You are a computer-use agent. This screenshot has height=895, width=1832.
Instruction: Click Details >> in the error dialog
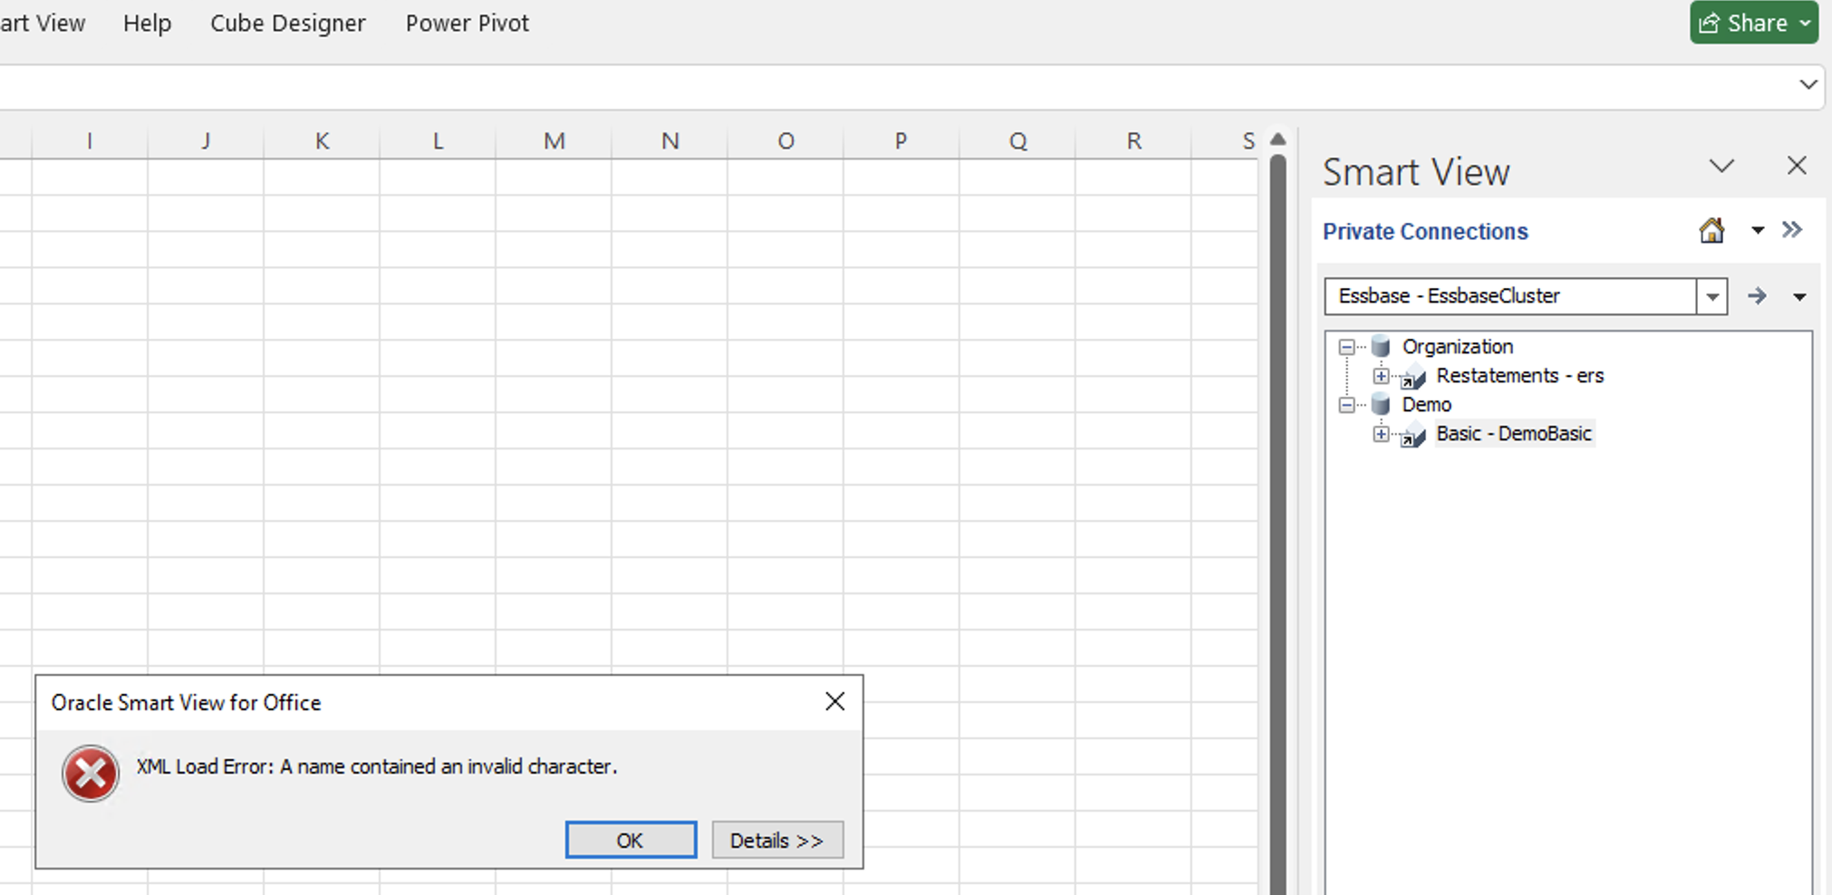click(x=777, y=840)
